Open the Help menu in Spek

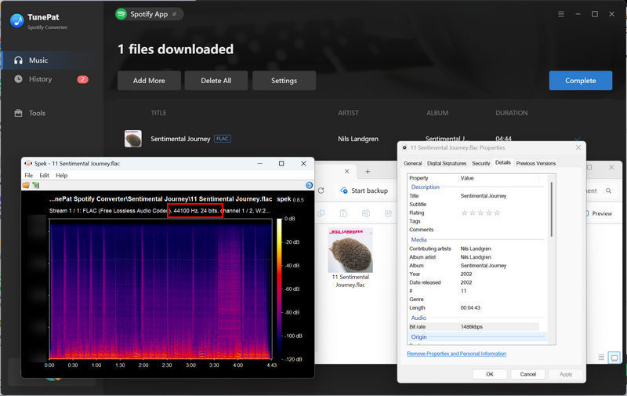click(62, 176)
